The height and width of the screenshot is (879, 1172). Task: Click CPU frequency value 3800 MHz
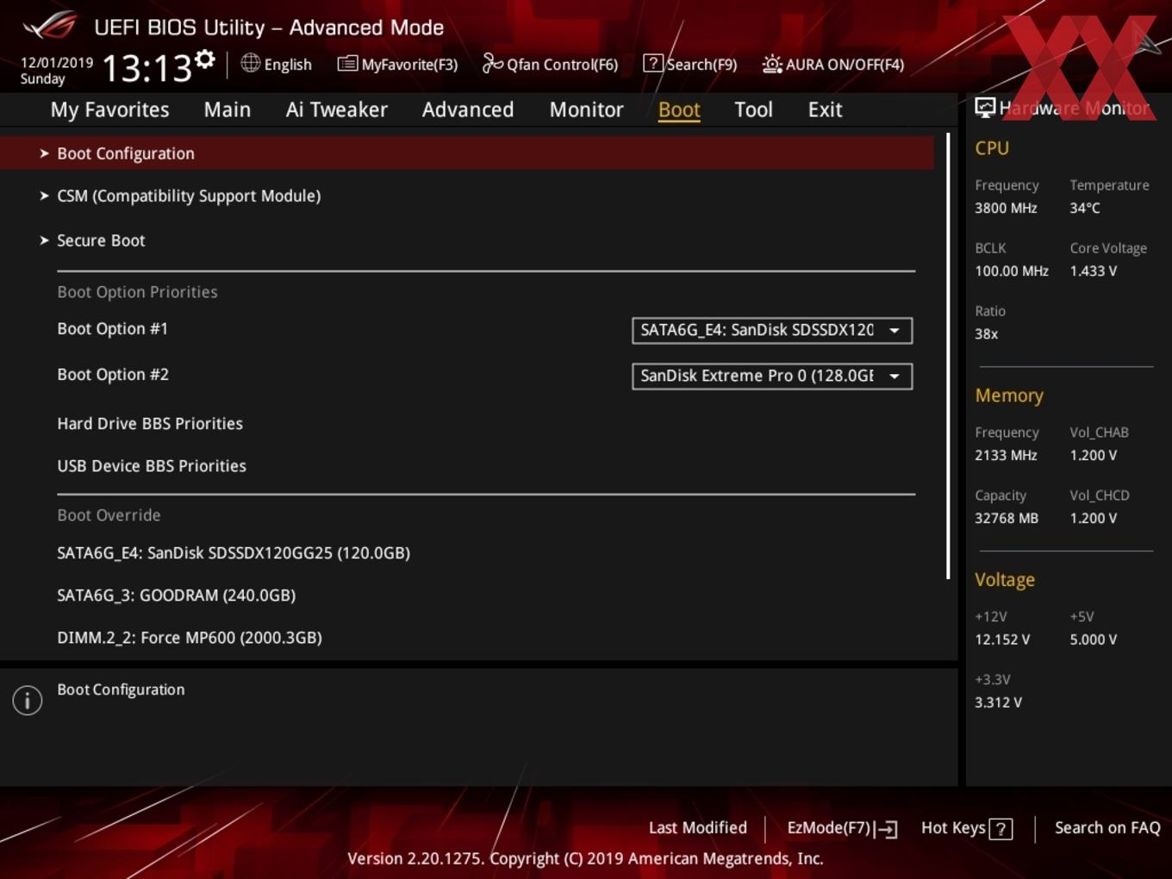(x=1006, y=208)
